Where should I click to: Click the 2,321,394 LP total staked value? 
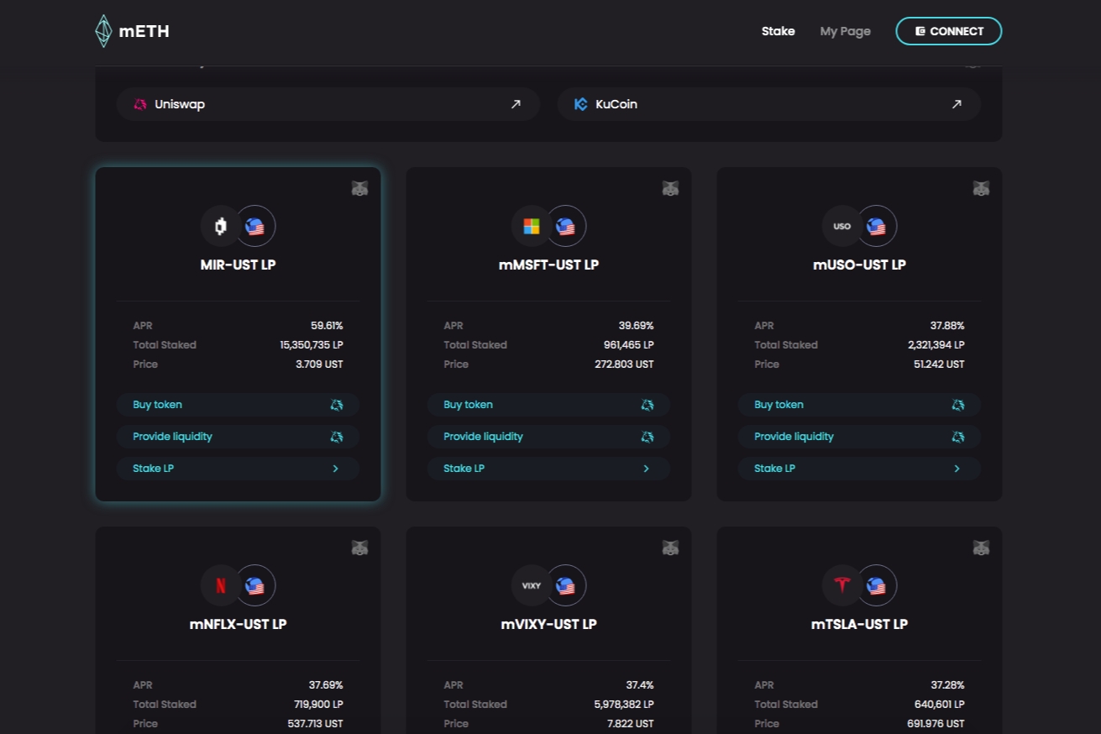(x=936, y=345)
